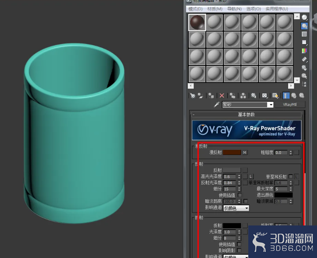Click the Make Unique icon

243,95
